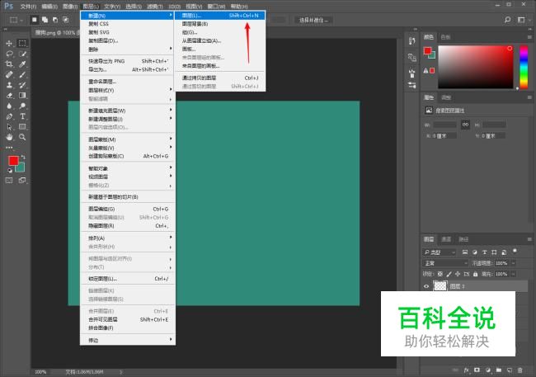Click the red foreground color swatch
This screenshot has width=536, height=377.
tap(13, 161)
